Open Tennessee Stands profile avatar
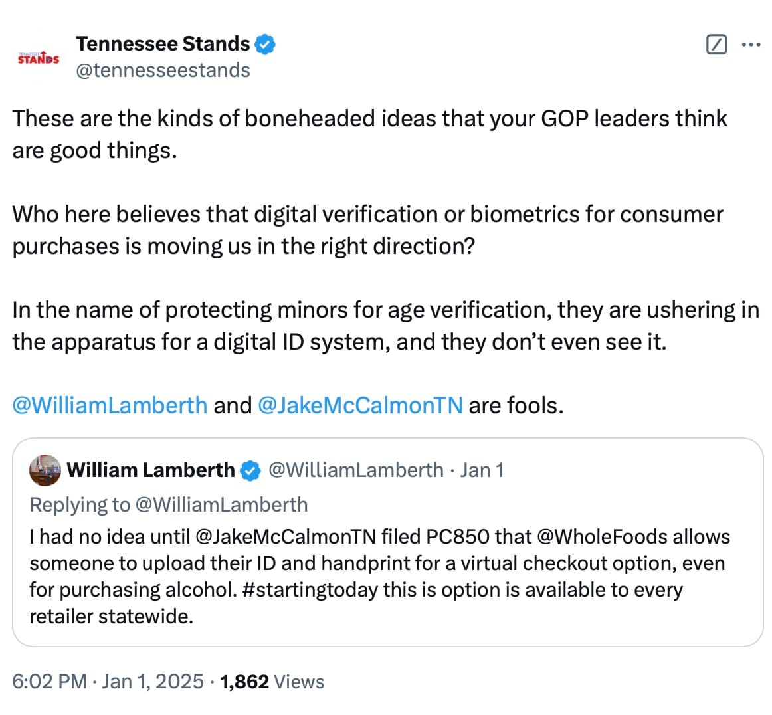772x715 pixels. point(39,58)
